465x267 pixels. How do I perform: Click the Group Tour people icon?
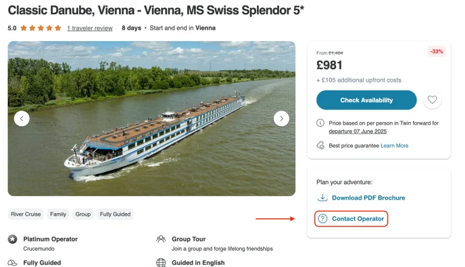coord(161,239)
